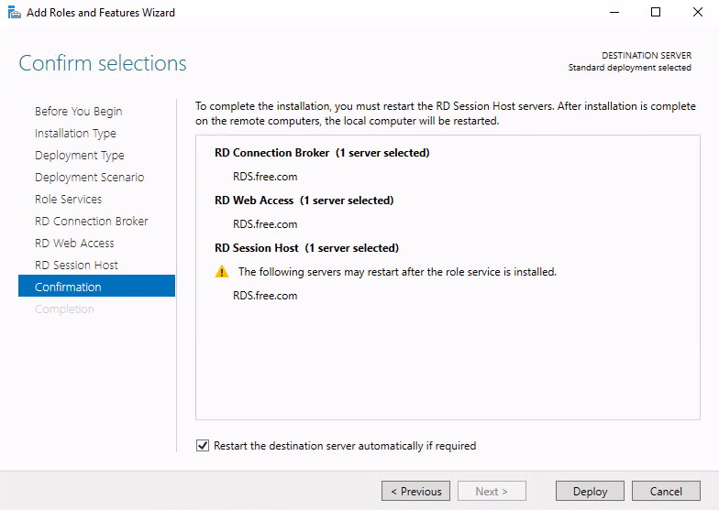Click Standard deployment selected text
The height and width of the screenshot is (510, 719).
[x=629, y=68]
